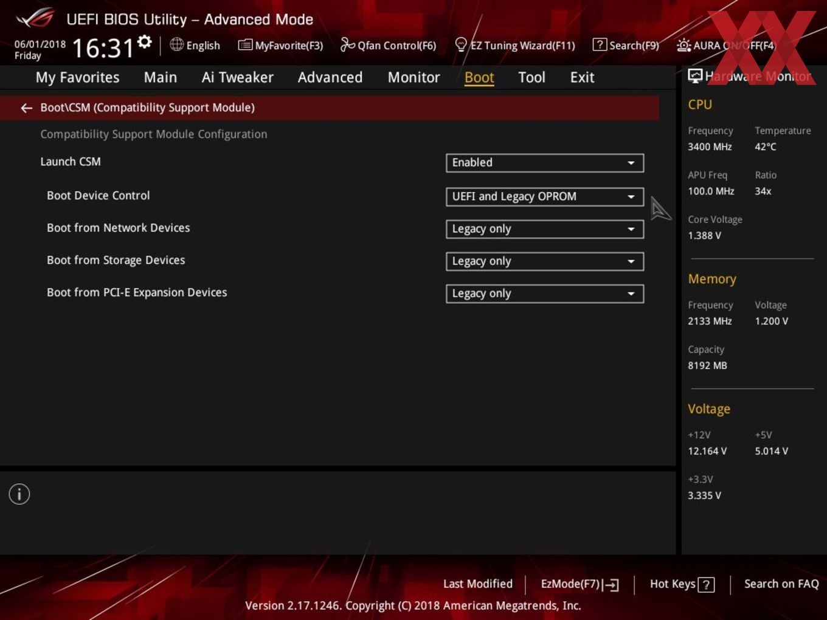Click +3.3V reading 3.335 V
The width and height of the screenshot is (827, 620).
[x=704, y=496]
